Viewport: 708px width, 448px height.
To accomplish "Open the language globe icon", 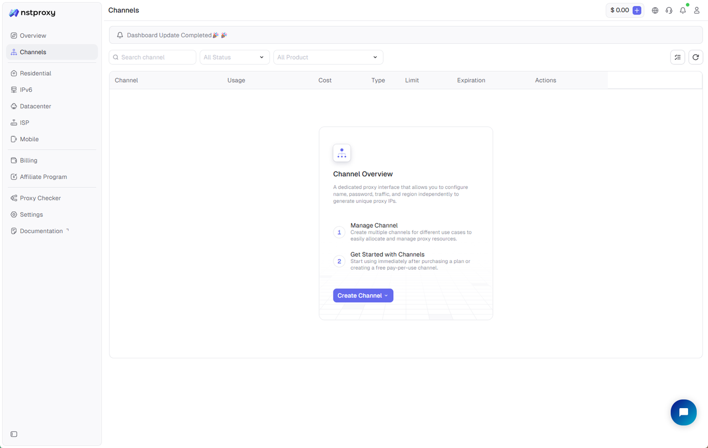I will pos(655,11).
